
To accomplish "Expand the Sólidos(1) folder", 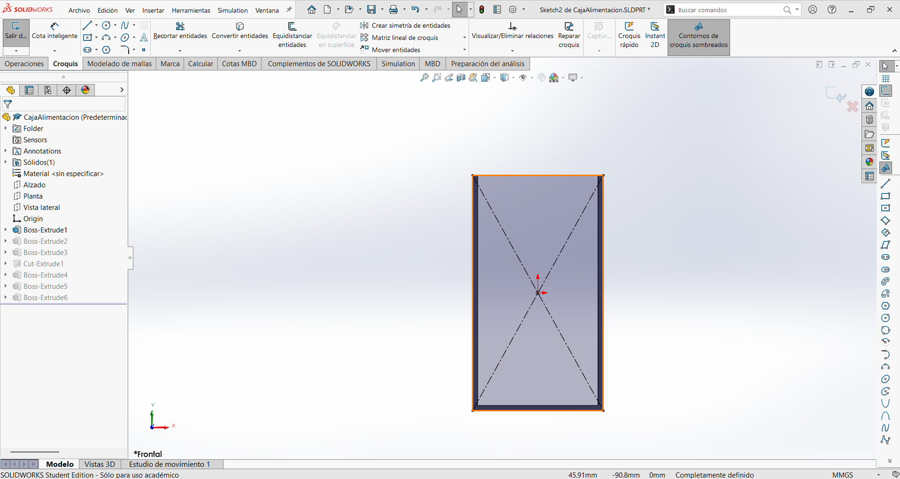I will (x=6, y=162).
